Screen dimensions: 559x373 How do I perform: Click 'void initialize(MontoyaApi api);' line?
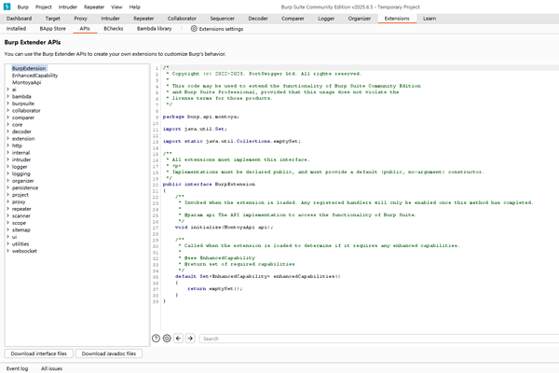click(x=224, y=227)
